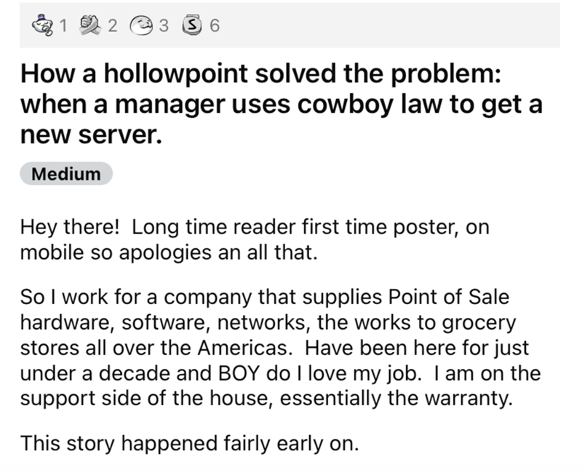
Task: Click the award count 1
Action: tap(63, 27)
